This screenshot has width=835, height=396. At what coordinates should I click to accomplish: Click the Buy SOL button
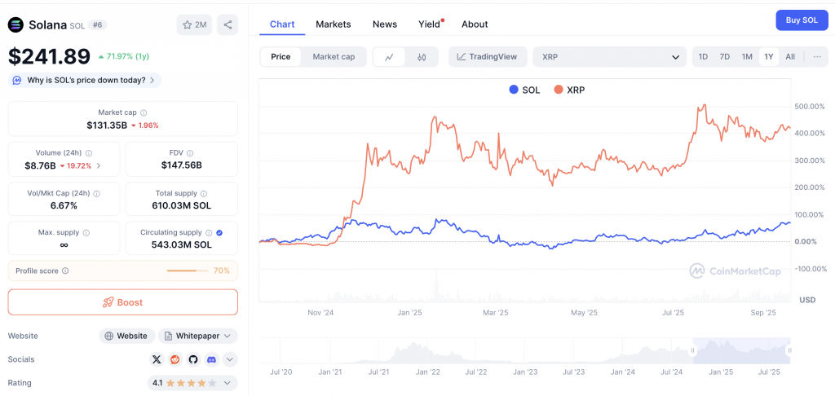(802, 20)
